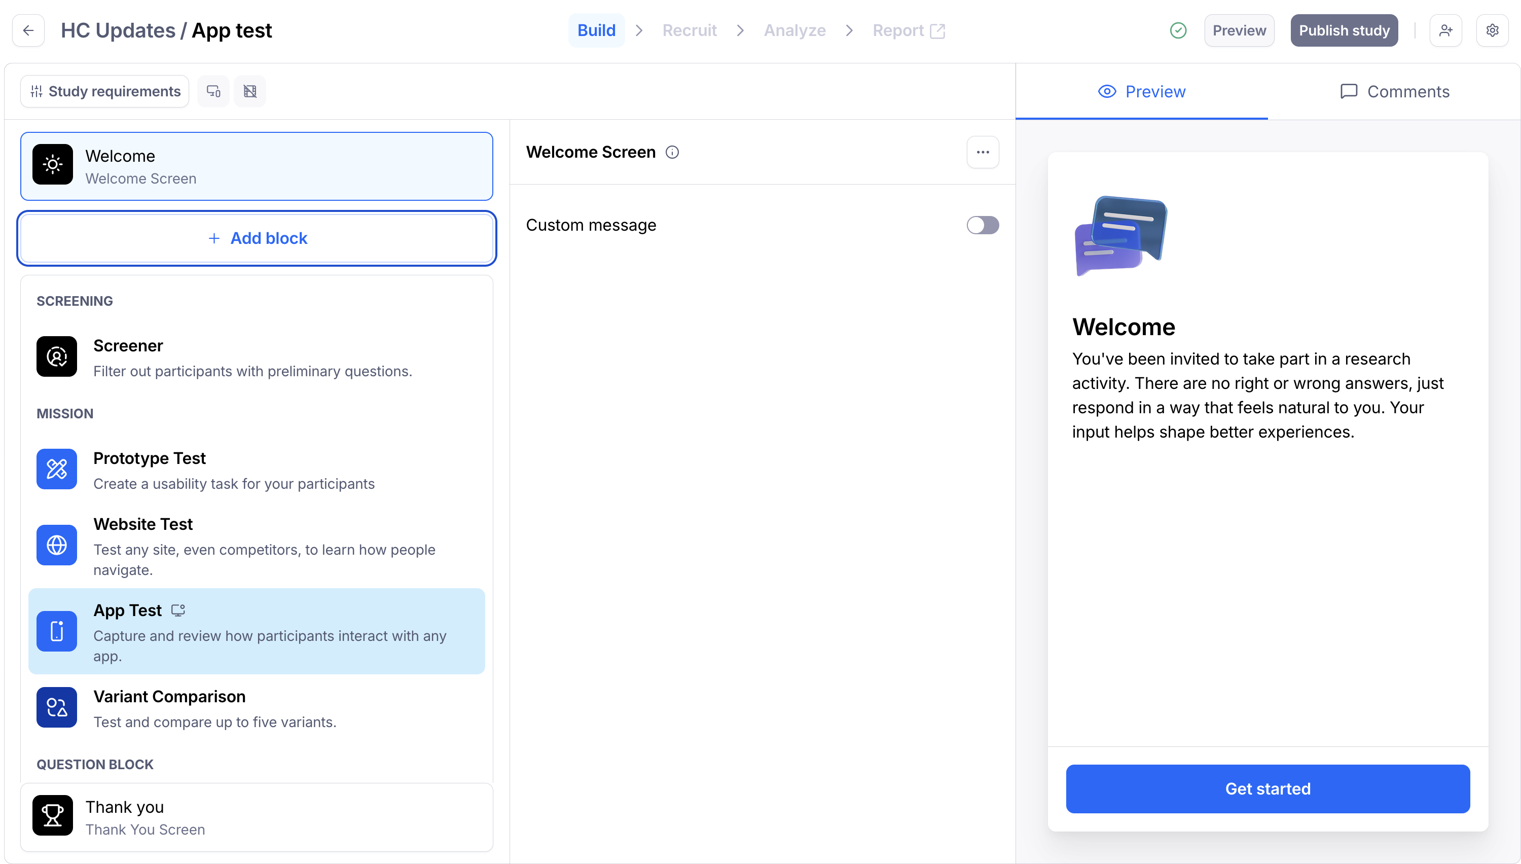Click the Welcome Screen heading text
This screenshot has height=864, width=1521.
[591, 153]
